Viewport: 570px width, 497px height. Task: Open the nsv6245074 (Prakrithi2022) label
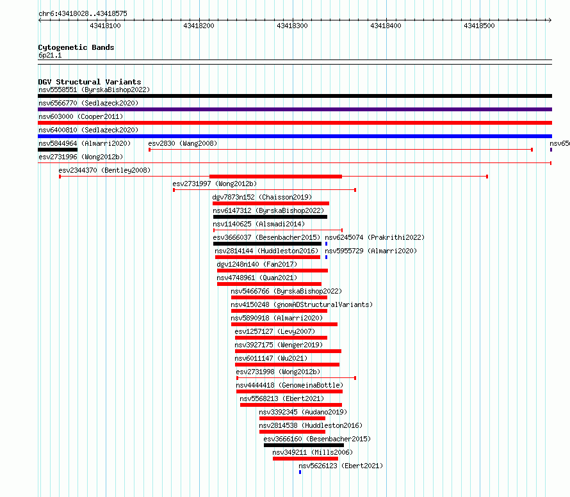point(375,237)
